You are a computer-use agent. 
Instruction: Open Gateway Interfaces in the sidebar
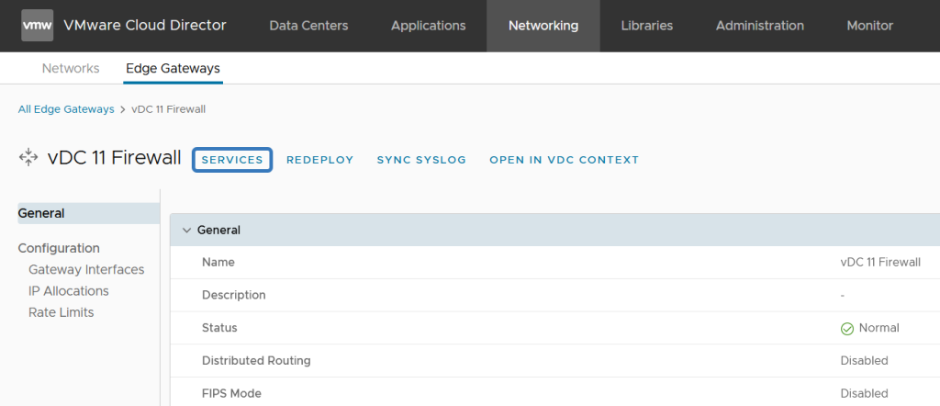click(x=86, y=269)
